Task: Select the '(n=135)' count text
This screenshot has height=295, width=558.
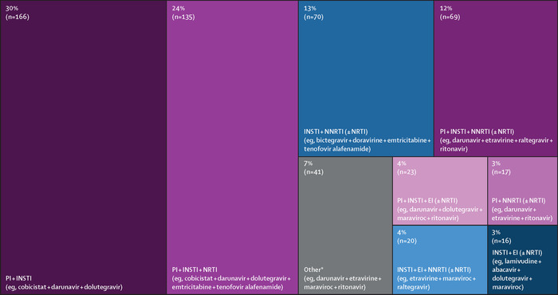Action: (x=183, y=17)
